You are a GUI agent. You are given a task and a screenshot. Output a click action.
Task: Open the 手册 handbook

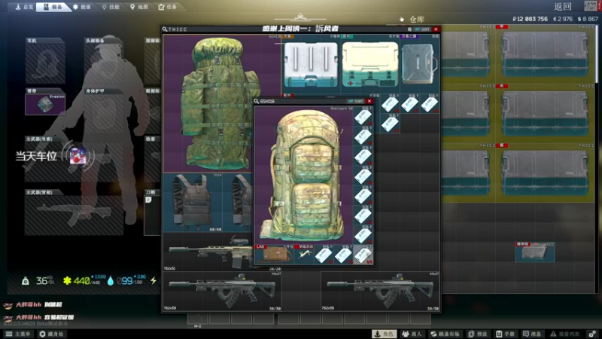coord(505,334)
